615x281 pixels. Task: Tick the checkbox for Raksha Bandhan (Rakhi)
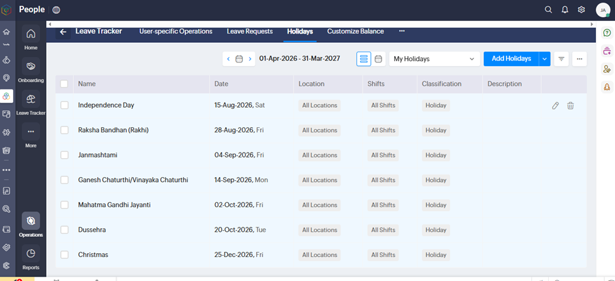64,130
